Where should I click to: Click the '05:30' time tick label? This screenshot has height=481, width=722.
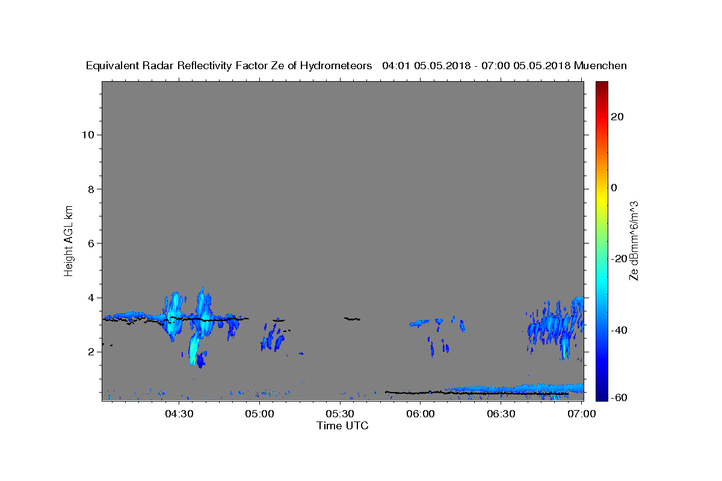340,414
